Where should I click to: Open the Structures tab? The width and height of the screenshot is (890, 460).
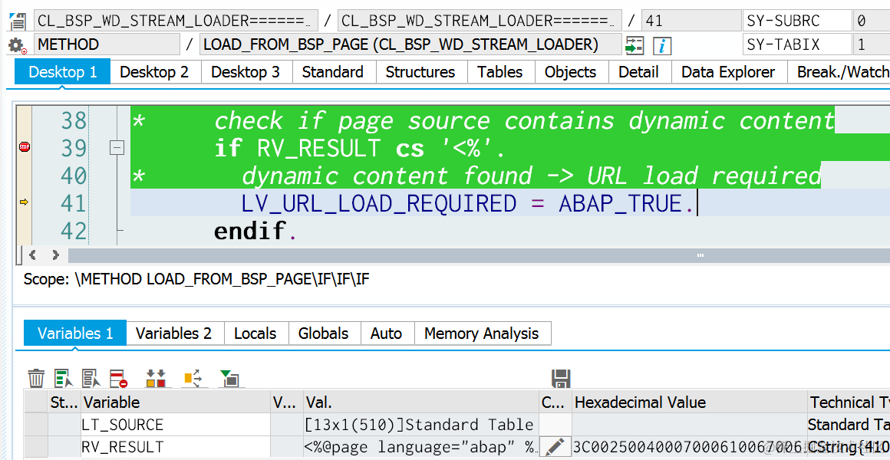(x=420, y=72)
